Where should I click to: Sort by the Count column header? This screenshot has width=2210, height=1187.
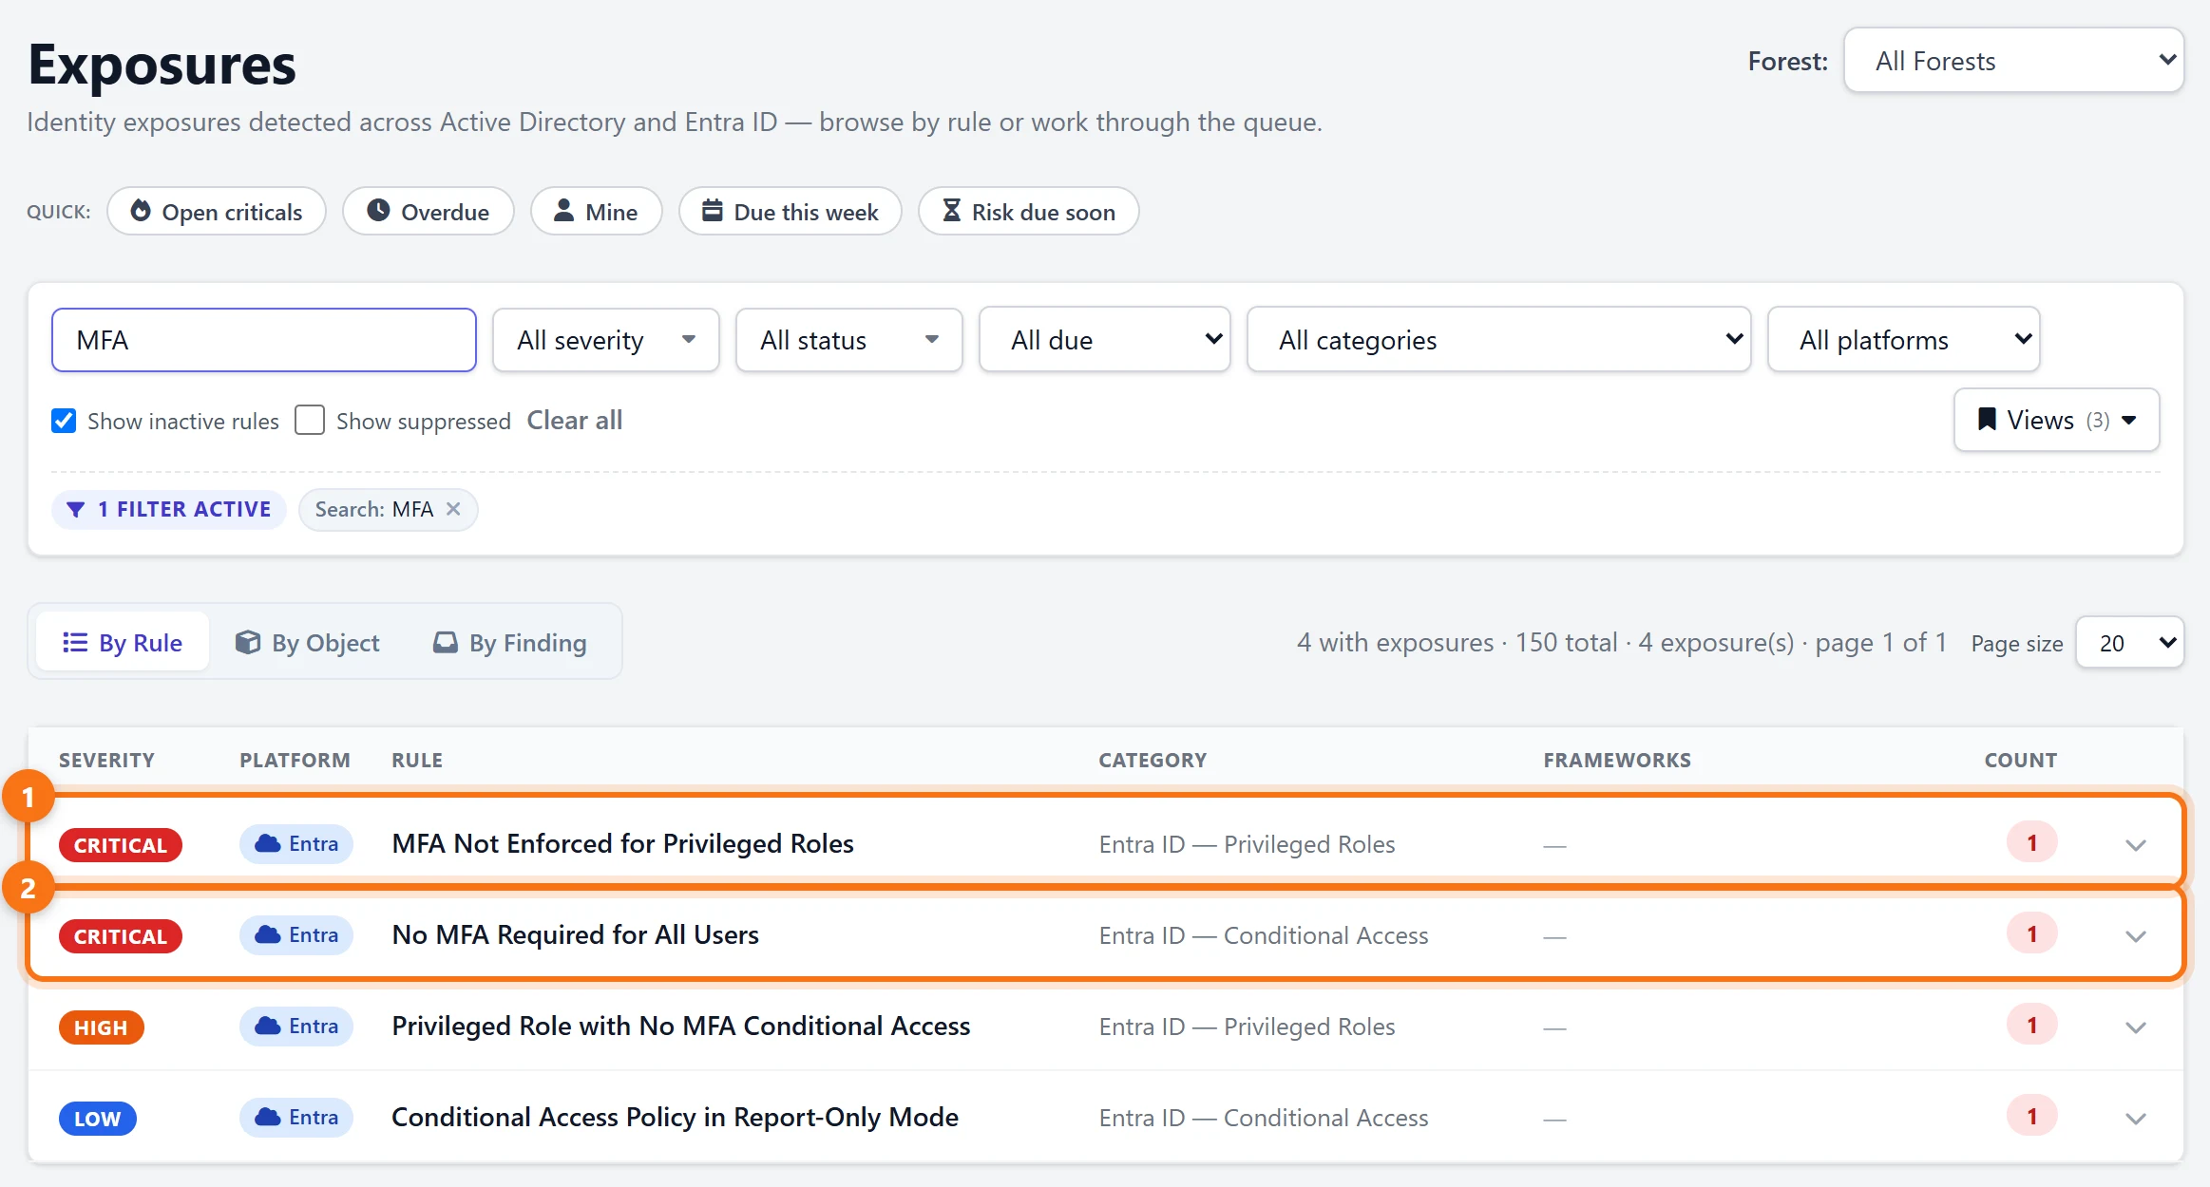[x=2020, y=760]
